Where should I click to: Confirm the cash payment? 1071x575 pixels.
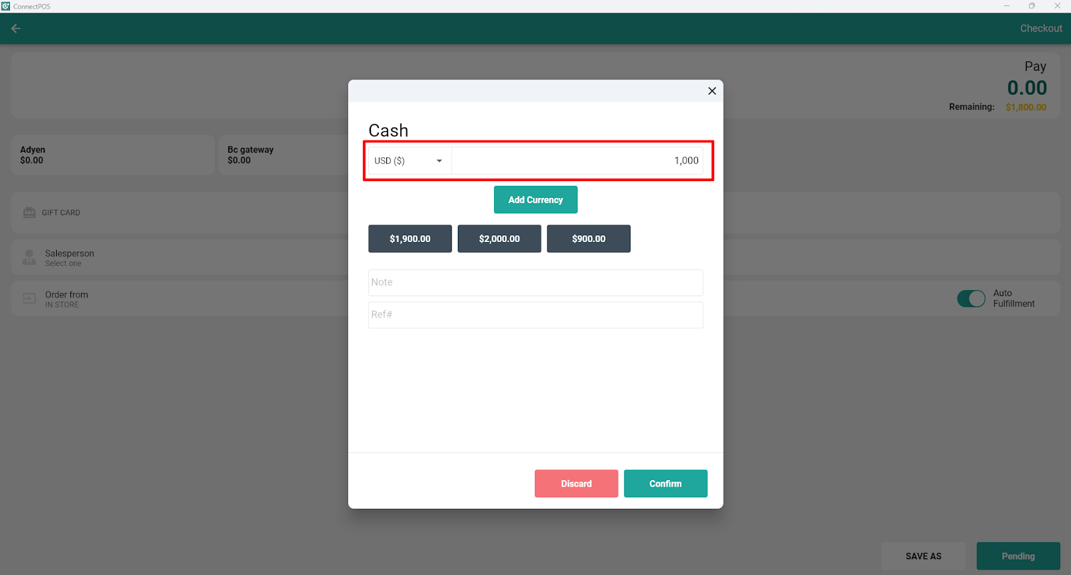665,483
